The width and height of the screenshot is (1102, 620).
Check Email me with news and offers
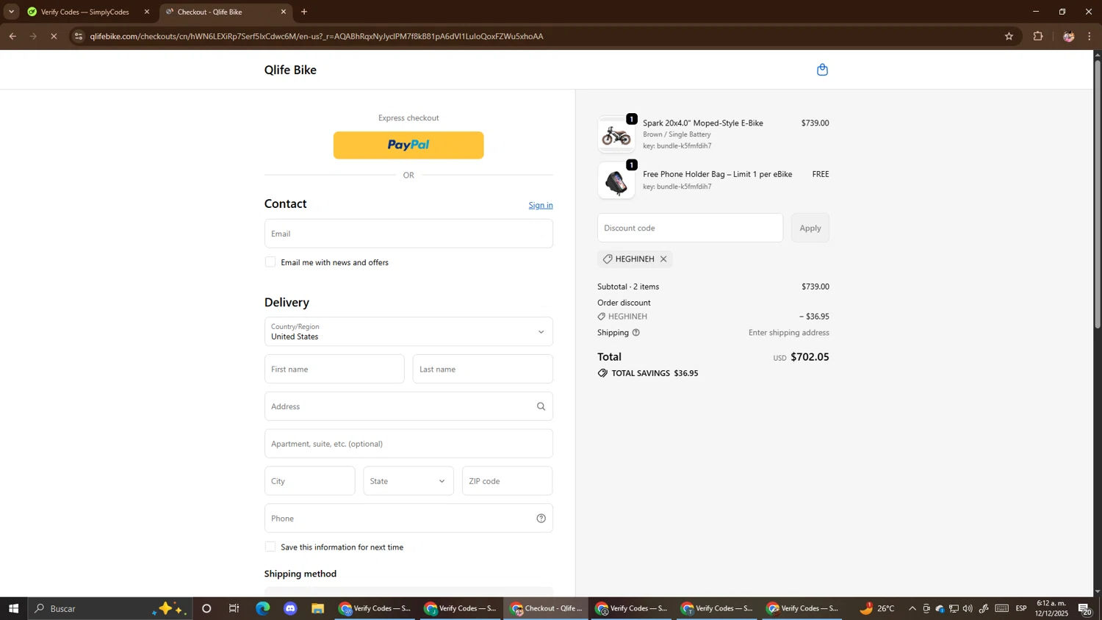click(x=270, y=262)
